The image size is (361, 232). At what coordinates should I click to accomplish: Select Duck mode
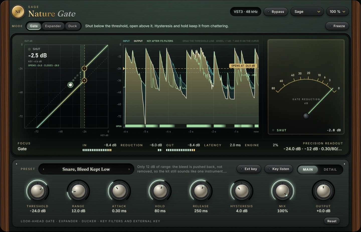pos(73,26)
